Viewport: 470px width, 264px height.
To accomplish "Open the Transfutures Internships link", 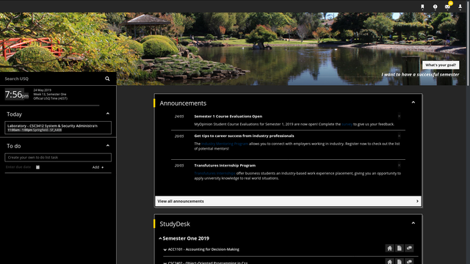I will point(214,173).
